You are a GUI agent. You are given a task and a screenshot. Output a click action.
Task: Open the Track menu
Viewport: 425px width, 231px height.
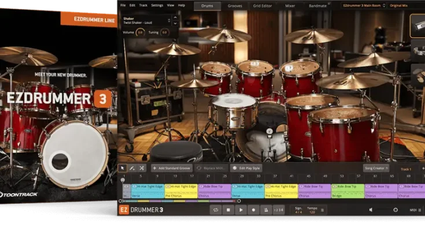coord(142,5)
